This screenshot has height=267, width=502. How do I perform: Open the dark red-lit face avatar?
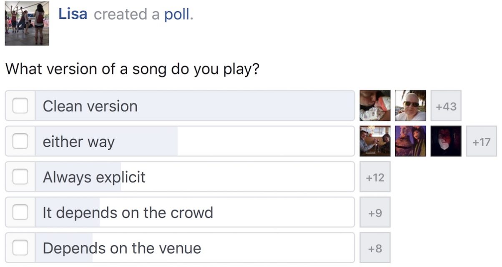point(445,141)
